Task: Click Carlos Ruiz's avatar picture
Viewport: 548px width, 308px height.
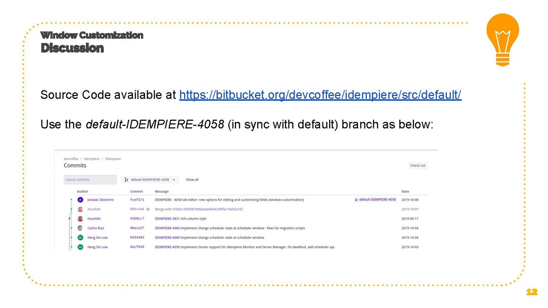Action: point(80,228)
